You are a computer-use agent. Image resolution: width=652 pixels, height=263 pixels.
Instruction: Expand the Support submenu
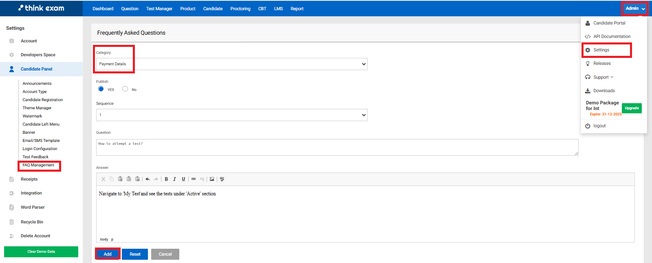point(603,77)
